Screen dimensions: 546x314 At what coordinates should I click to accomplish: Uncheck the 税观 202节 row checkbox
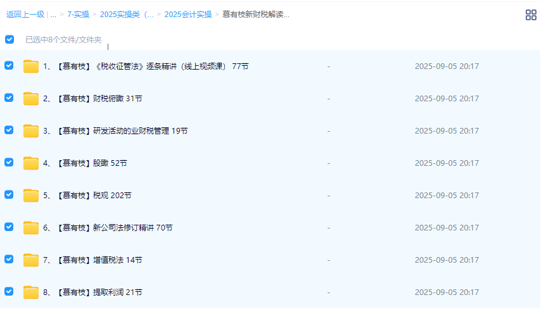(x=9, y=194)
